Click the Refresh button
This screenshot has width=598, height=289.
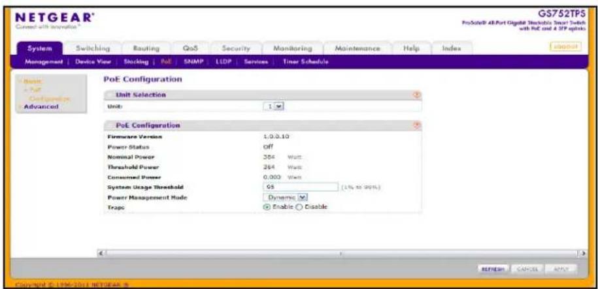[493, 269]
